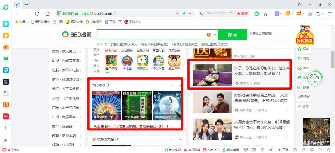Open the green reading mode book icon
Screen dimensions: 335x153
click(257, 14)
